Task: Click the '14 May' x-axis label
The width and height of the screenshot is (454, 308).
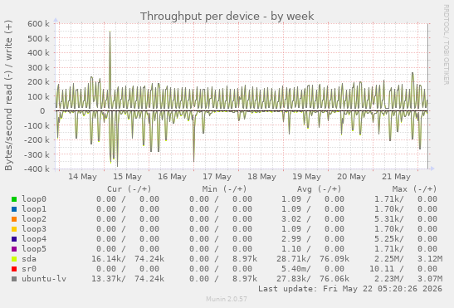Action: [x=82, y=177]
